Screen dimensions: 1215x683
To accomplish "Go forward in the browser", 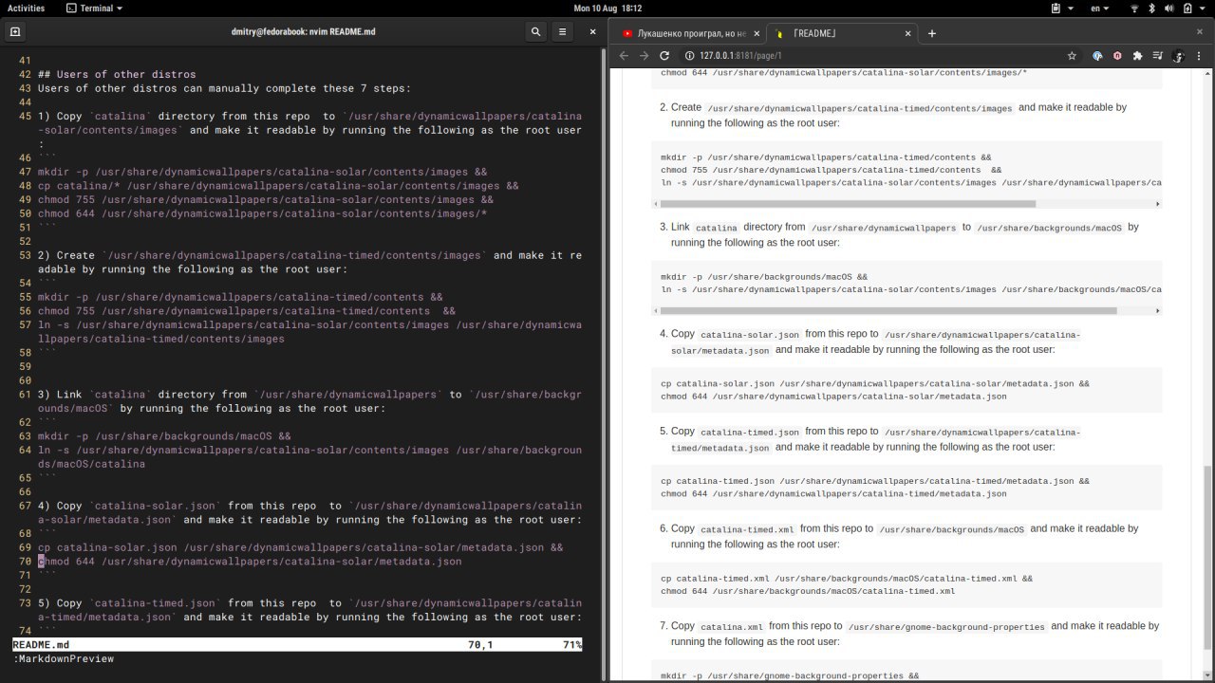I will tap(644, 55).
